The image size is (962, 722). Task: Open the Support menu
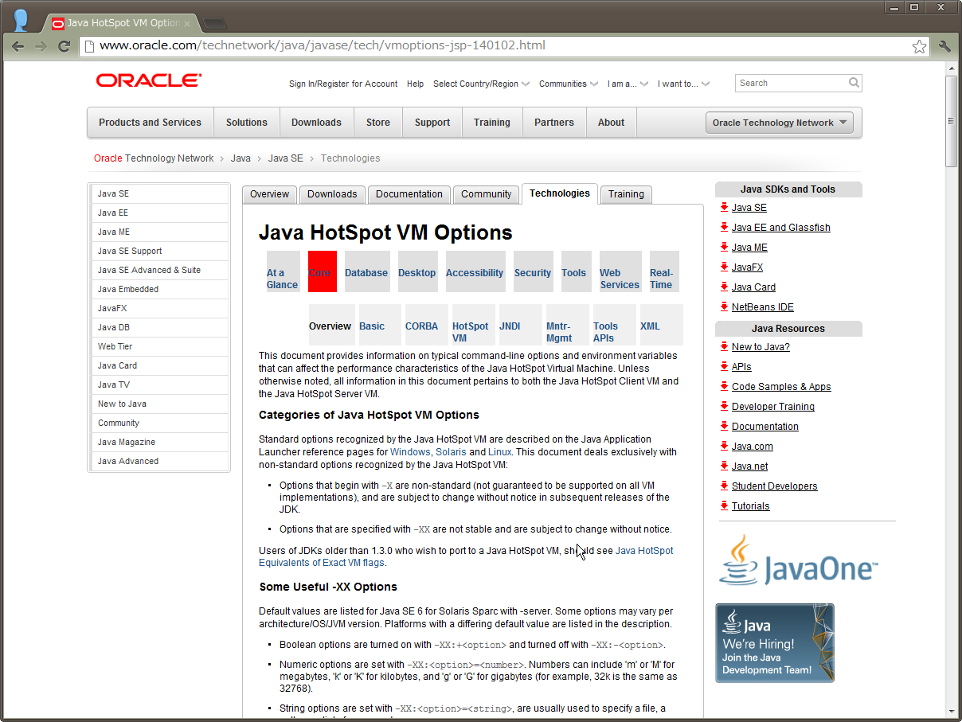click(432, 123)
